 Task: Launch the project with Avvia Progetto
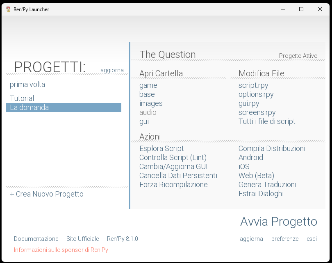[x=279, y=222]
